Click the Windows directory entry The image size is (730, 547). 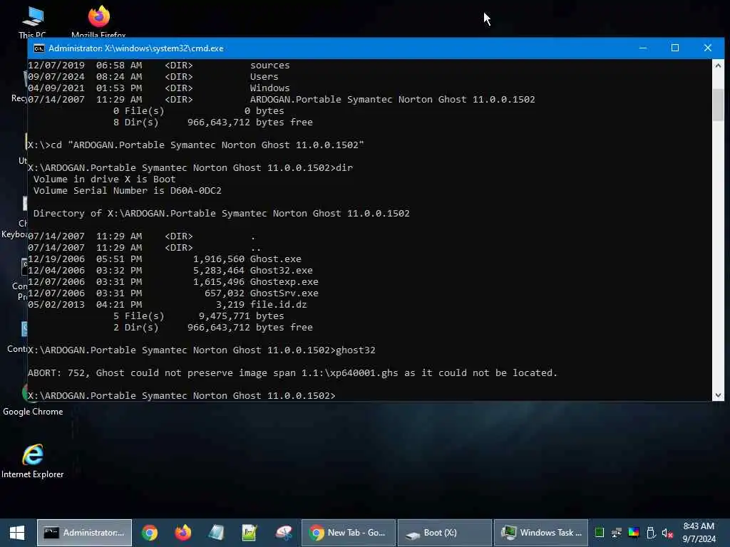point(159,88)
